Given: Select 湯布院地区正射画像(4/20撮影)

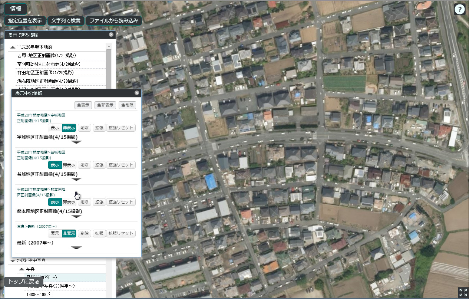Looking at the screenshot, I should 48,81.
